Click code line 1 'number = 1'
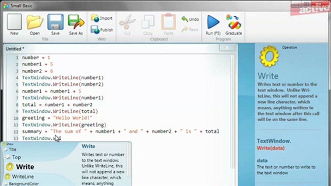 [36, 58]
